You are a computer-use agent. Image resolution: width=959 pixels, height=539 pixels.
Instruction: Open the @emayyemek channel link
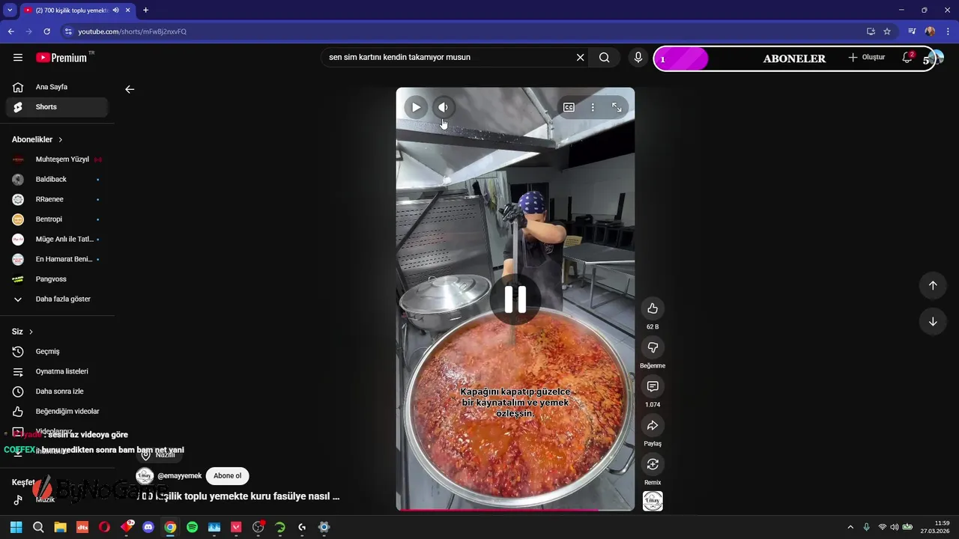coord(180,476)
